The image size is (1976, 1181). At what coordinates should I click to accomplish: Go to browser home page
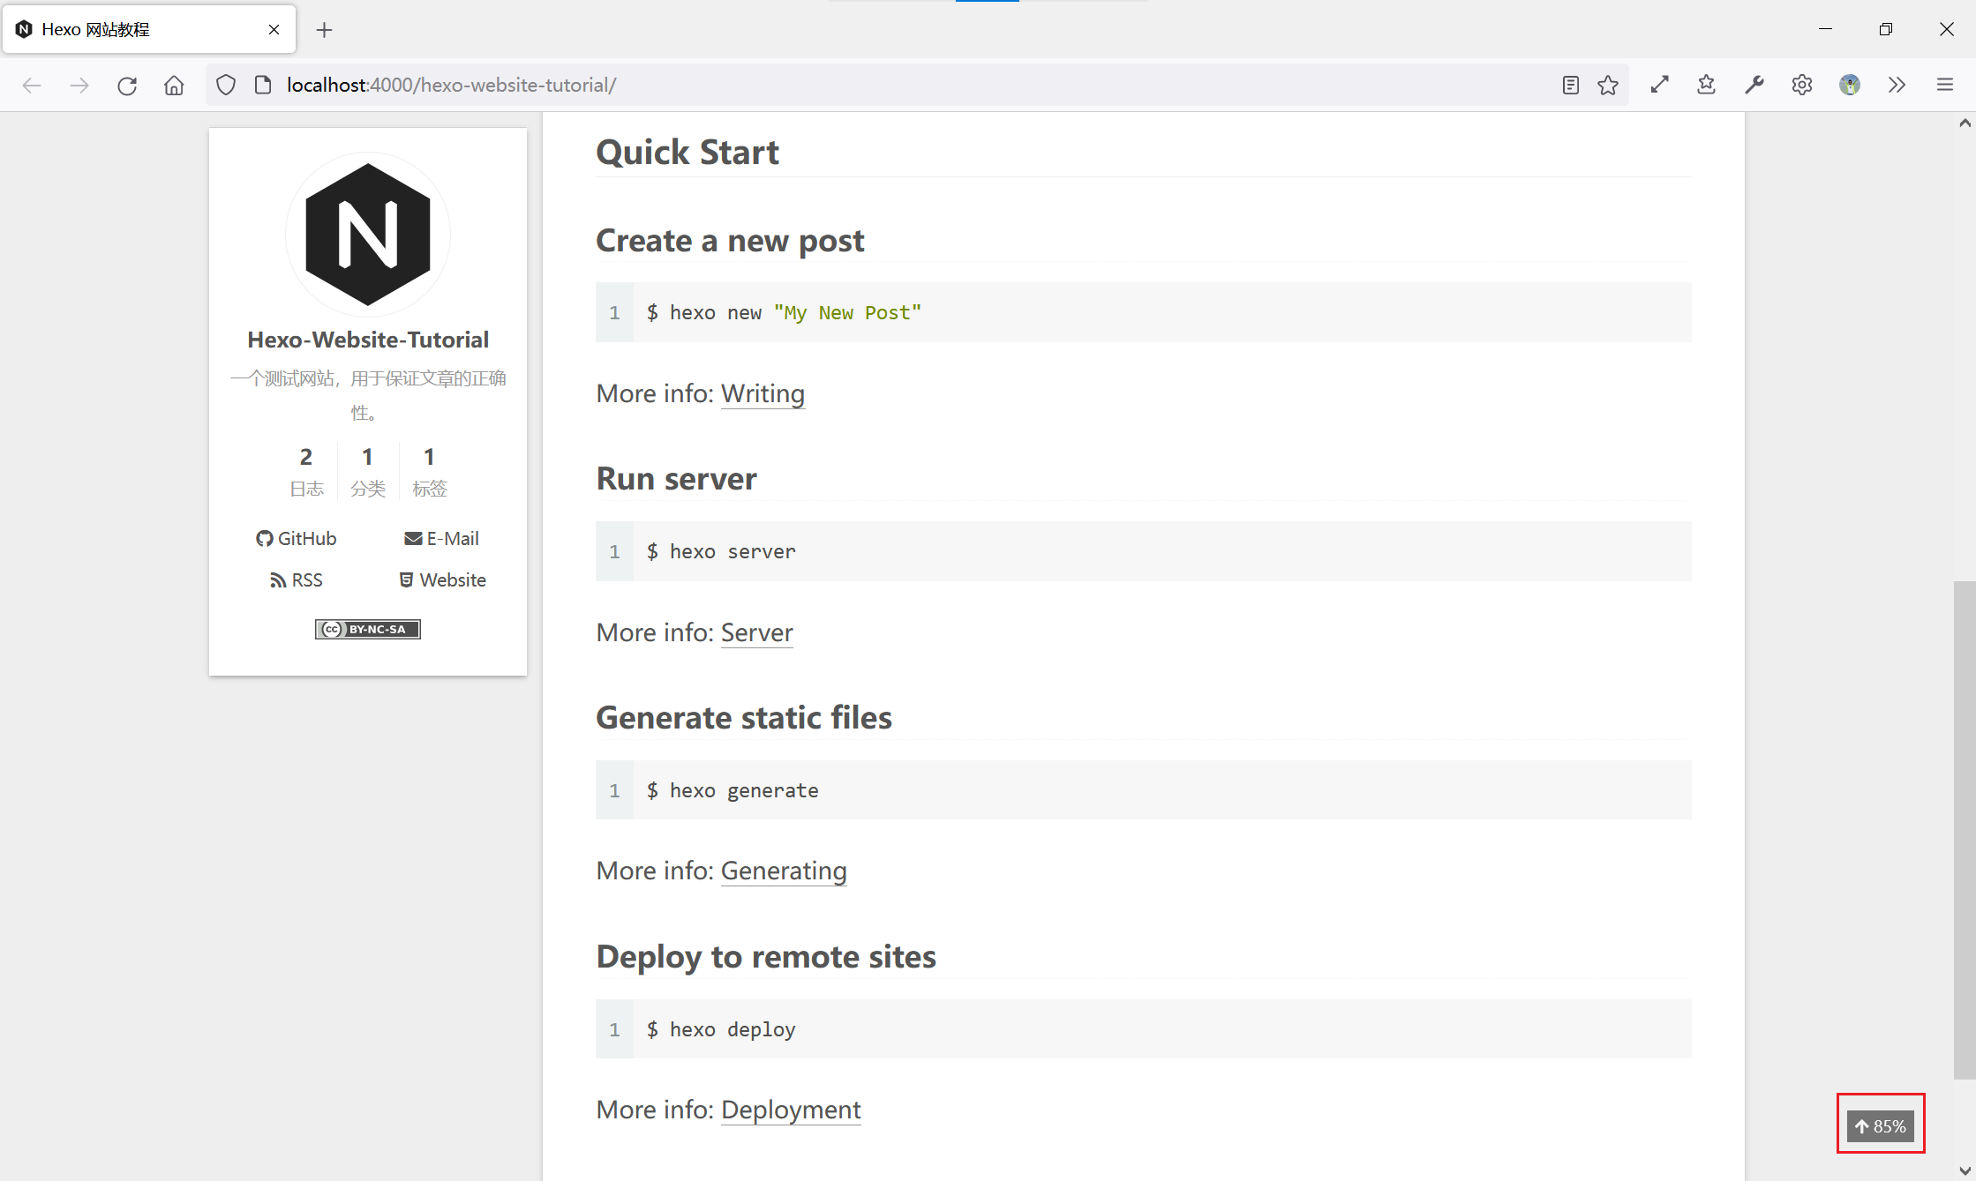pos(174,85)
